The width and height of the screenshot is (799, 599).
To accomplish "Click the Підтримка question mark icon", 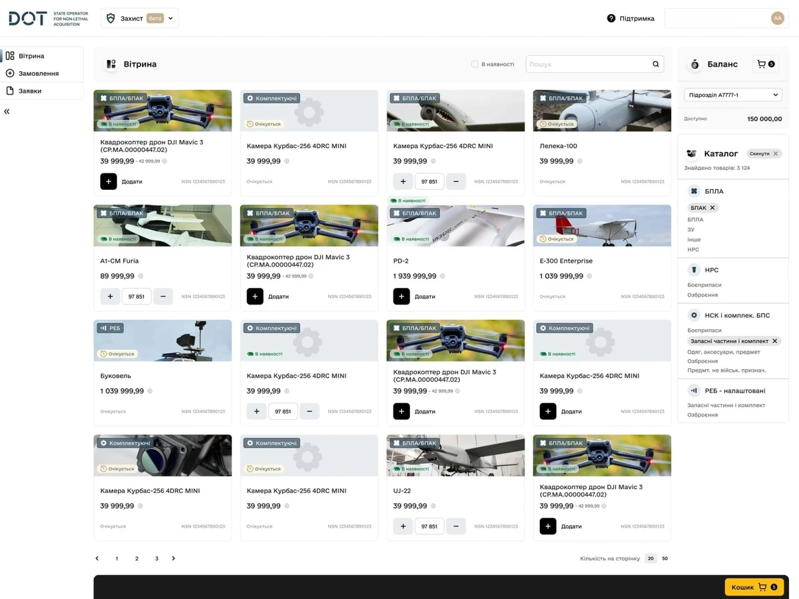I will click(611, 18).
